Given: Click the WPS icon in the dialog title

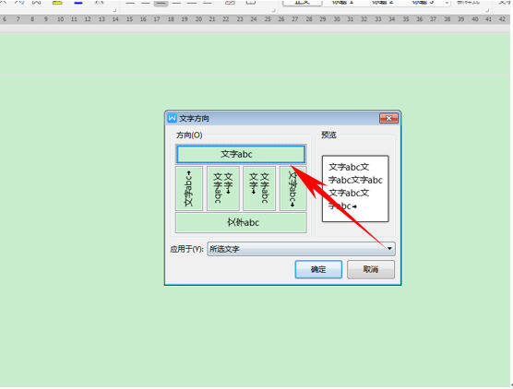Looking at the screenshot, I should click(x=173, y=118).
